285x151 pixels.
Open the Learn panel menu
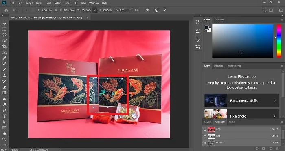[282, 66]
